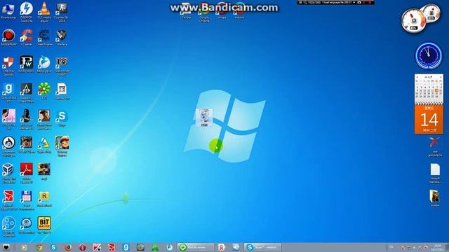
Task: Open USB Disk Security shield icon
Action: (x=8, y=66)
